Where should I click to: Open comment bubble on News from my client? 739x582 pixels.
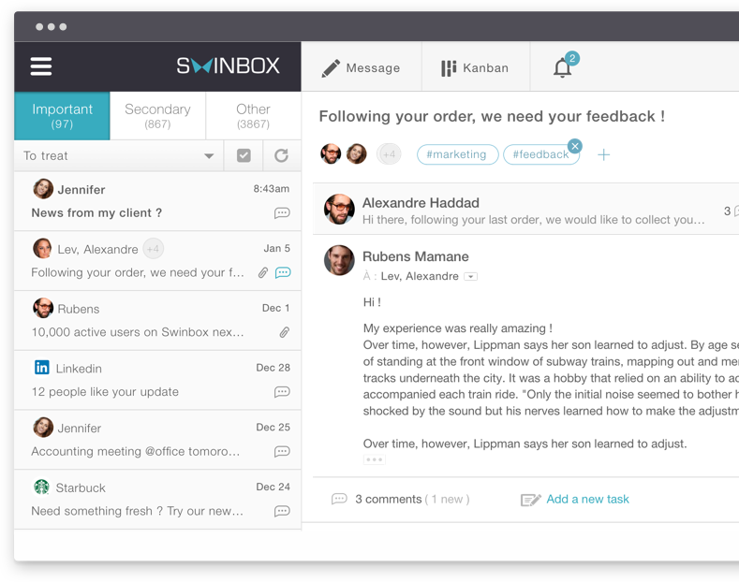[282, 213]
